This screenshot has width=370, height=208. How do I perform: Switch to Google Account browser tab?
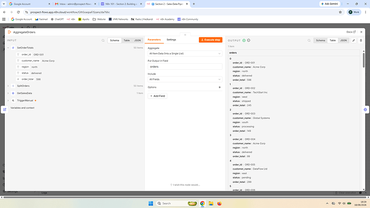[29, 4]
